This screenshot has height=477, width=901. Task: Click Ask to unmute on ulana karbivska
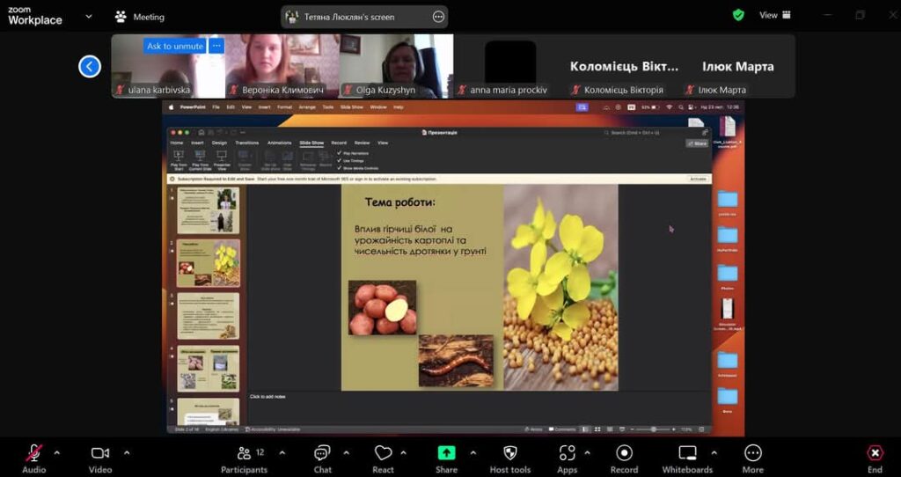(x=175, y=46)
